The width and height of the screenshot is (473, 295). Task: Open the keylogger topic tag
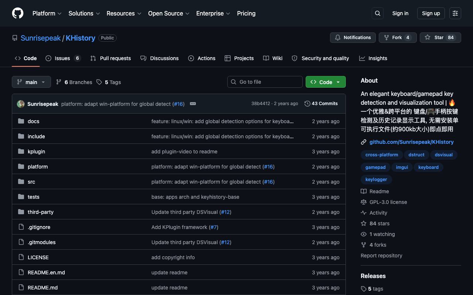(376, 180)
